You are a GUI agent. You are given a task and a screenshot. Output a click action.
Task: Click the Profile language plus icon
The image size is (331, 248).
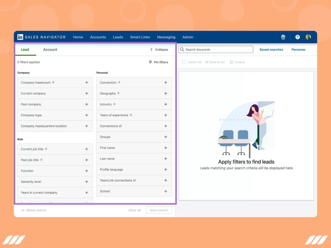(166, 170)
